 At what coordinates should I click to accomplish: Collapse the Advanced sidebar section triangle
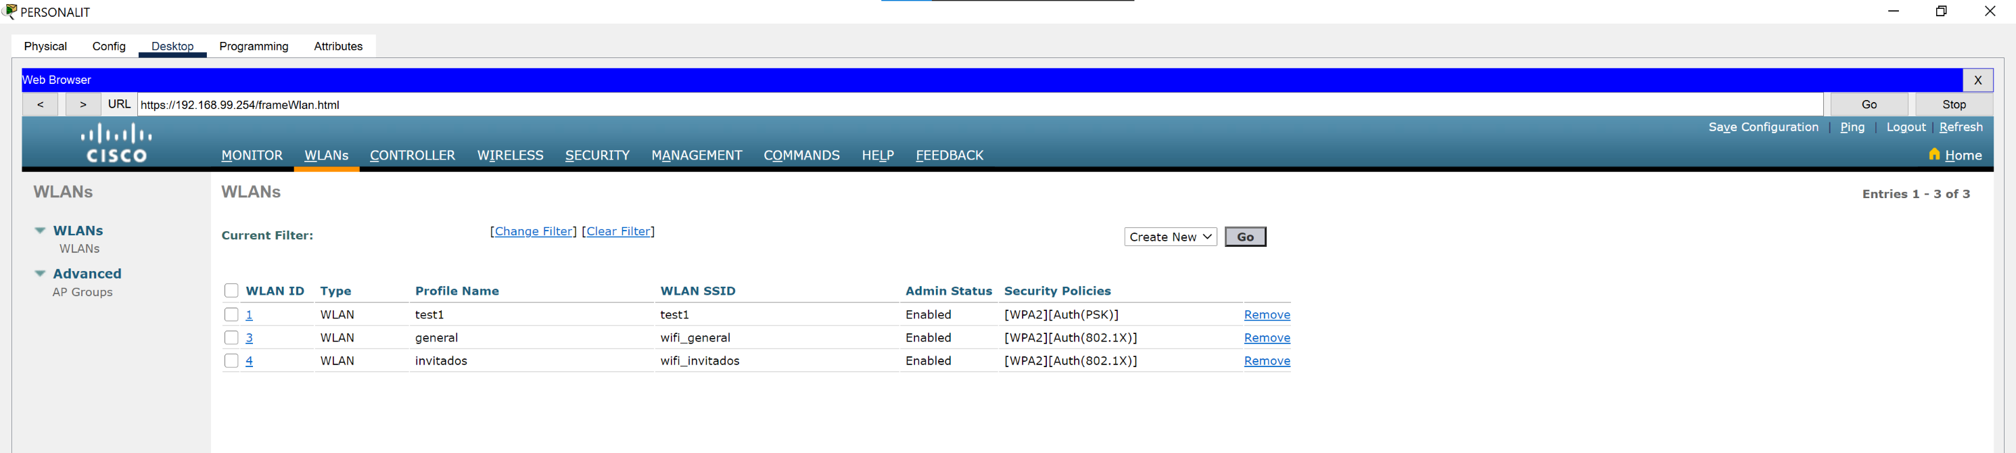(x=40, y=274)
